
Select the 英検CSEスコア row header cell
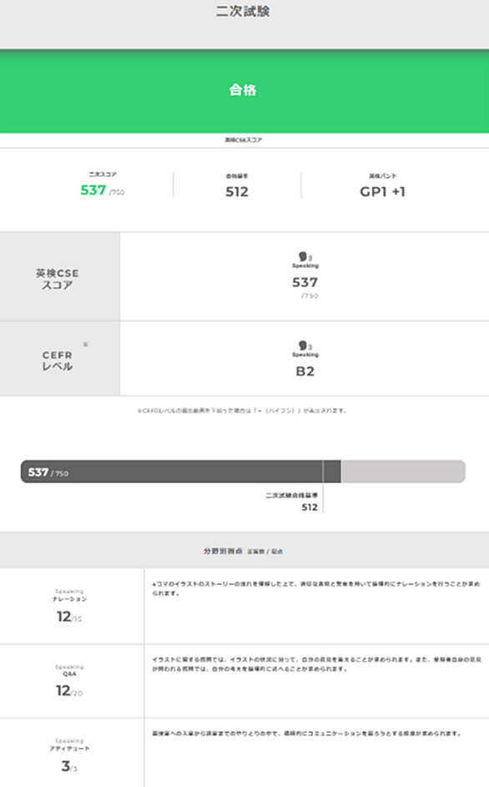60,276
